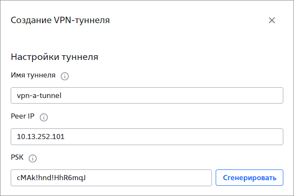Dismiss the VPN tunnel dialog via X

272,20
